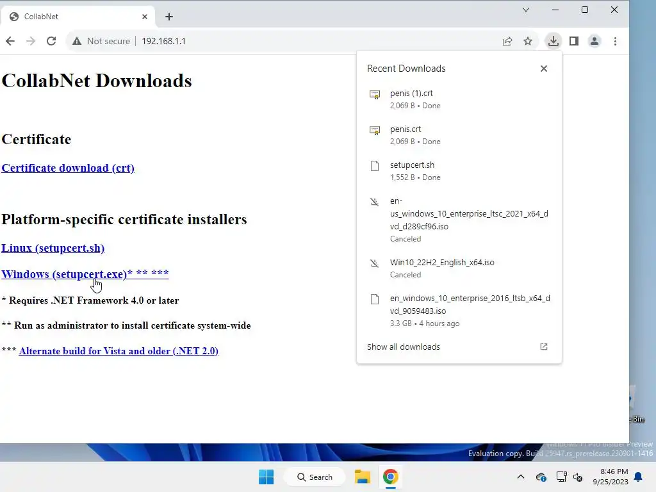Open File Explorer from the taskbar
Viewport: 656px width, 492px height.
363,477
